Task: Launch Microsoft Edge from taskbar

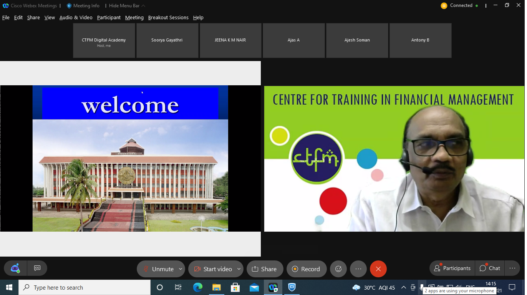Action: coord(197,287)
